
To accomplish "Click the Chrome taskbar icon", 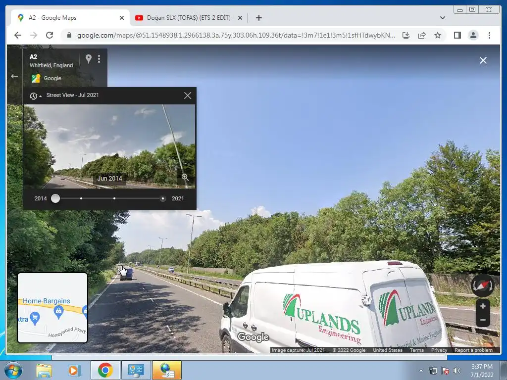I will click(x=105, y=370).
